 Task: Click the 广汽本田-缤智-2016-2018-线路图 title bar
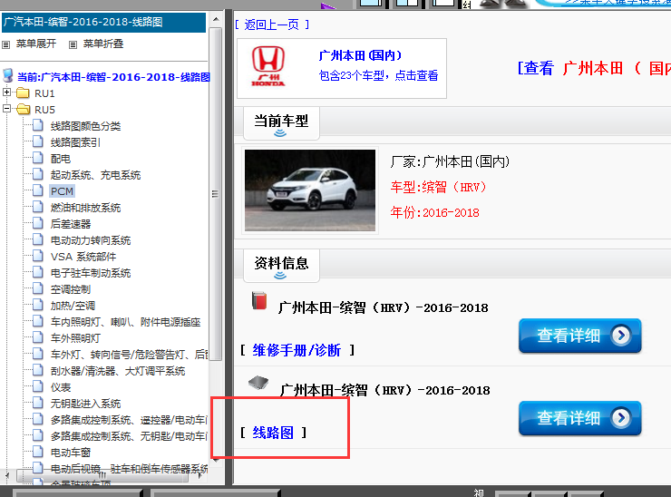pyautogui.click(x=103, y=23)
